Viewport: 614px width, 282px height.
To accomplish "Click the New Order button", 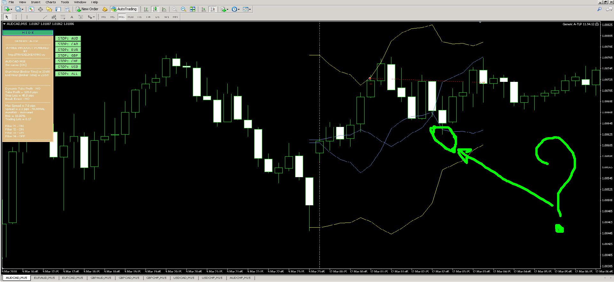I will pos(87,9).
